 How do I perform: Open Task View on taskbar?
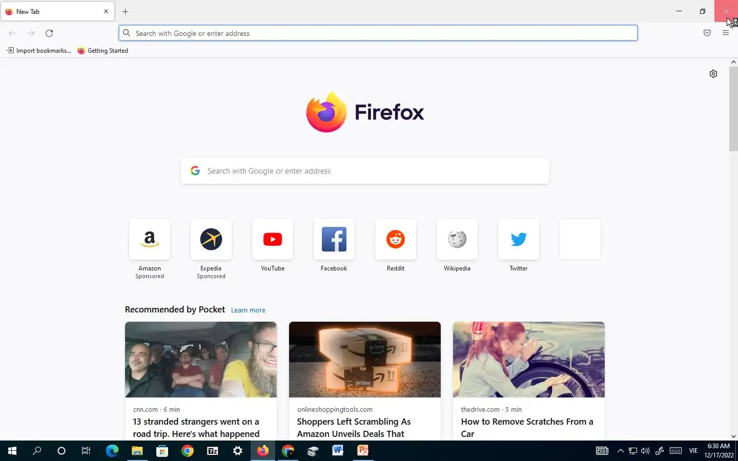click(x=86, y=451)
